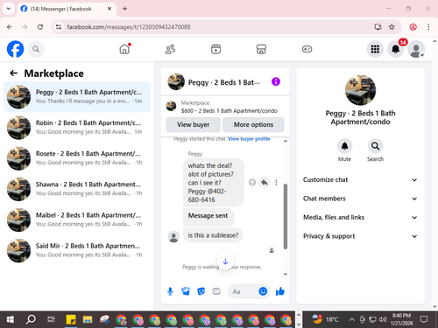Click Marketplace listing $600 banner

[x=225, y=107]
